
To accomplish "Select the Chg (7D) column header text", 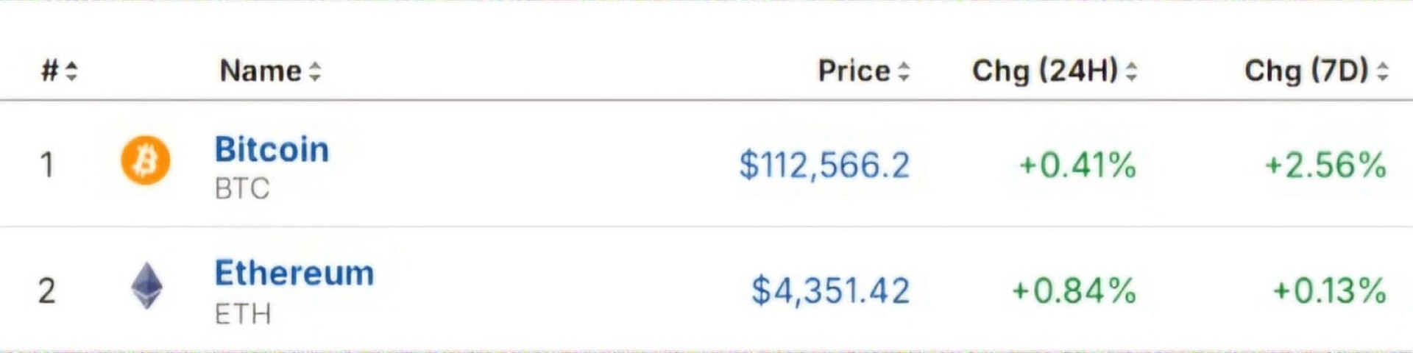I will coord(1306,71).
